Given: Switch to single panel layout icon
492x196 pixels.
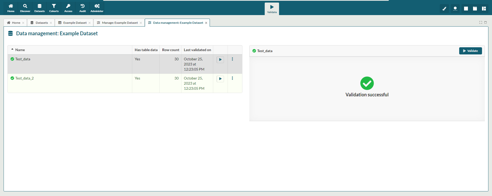Looking at the screenshot, I should click(x=466, y=9).
